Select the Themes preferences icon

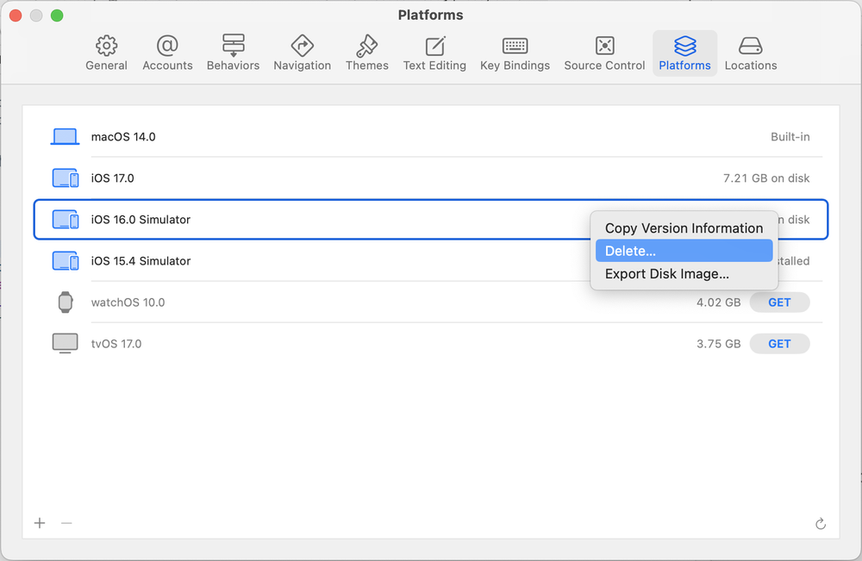pos(366,53)
